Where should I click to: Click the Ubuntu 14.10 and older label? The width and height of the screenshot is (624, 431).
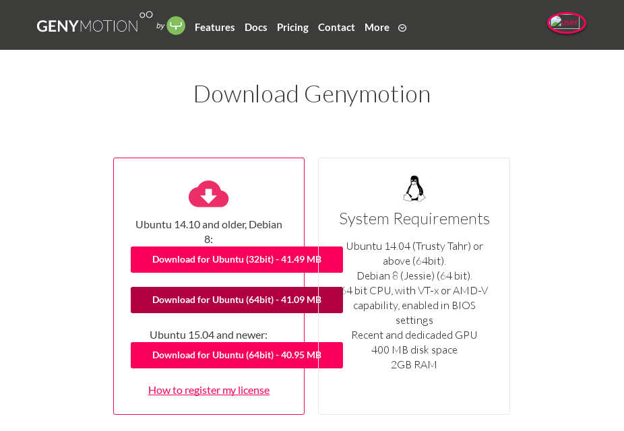click(208, 232)
